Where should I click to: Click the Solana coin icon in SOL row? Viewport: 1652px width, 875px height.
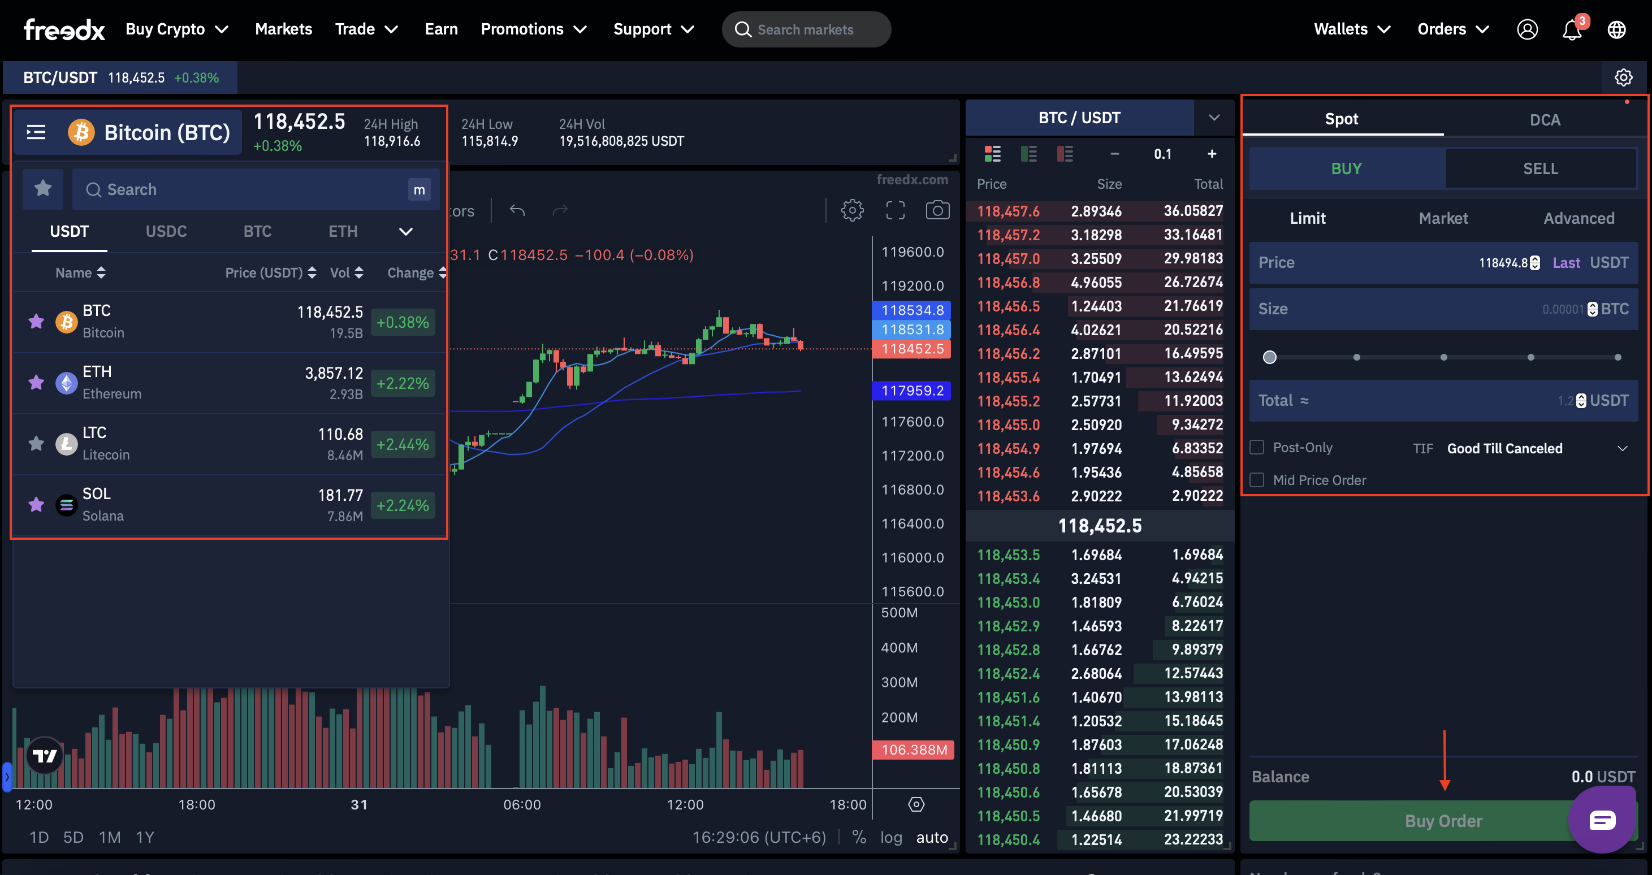click(66, 505)
